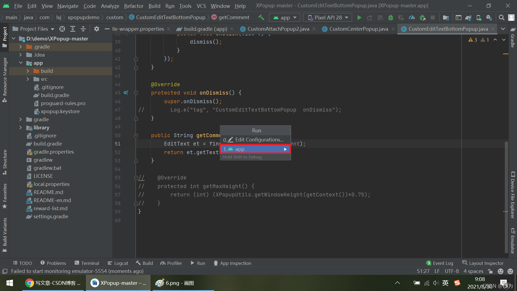Open AVD Manager phone icon

(479, 18)
